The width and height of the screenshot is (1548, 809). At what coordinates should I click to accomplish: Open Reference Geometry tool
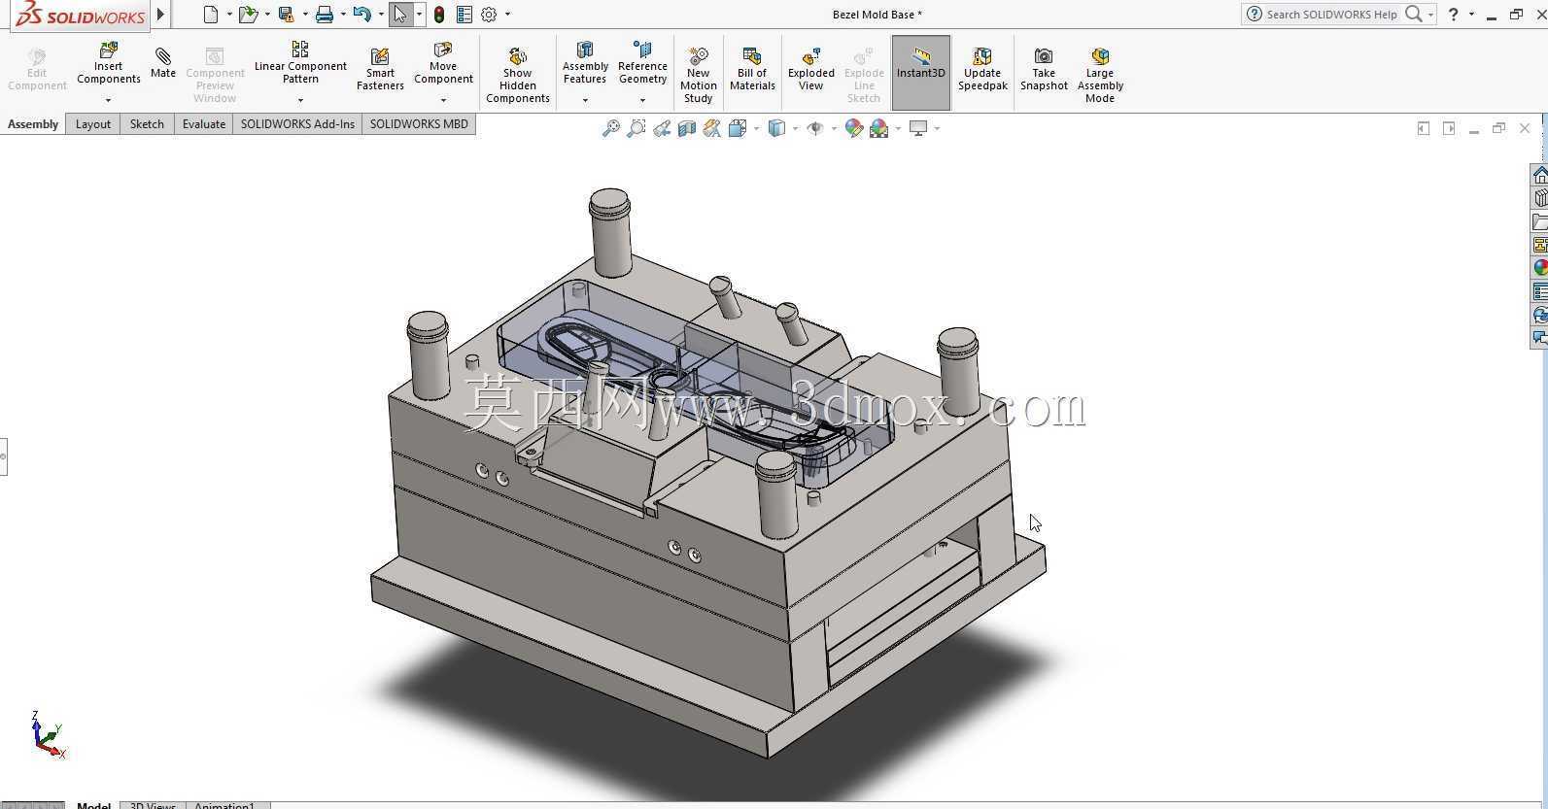tap(642, 64)
